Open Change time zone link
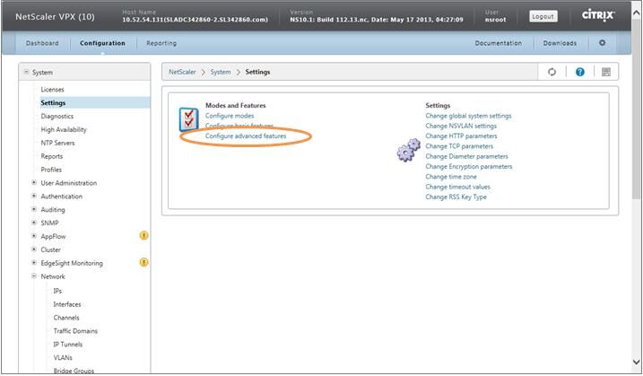Screen dimensions: 643x376 pos(451,177)
